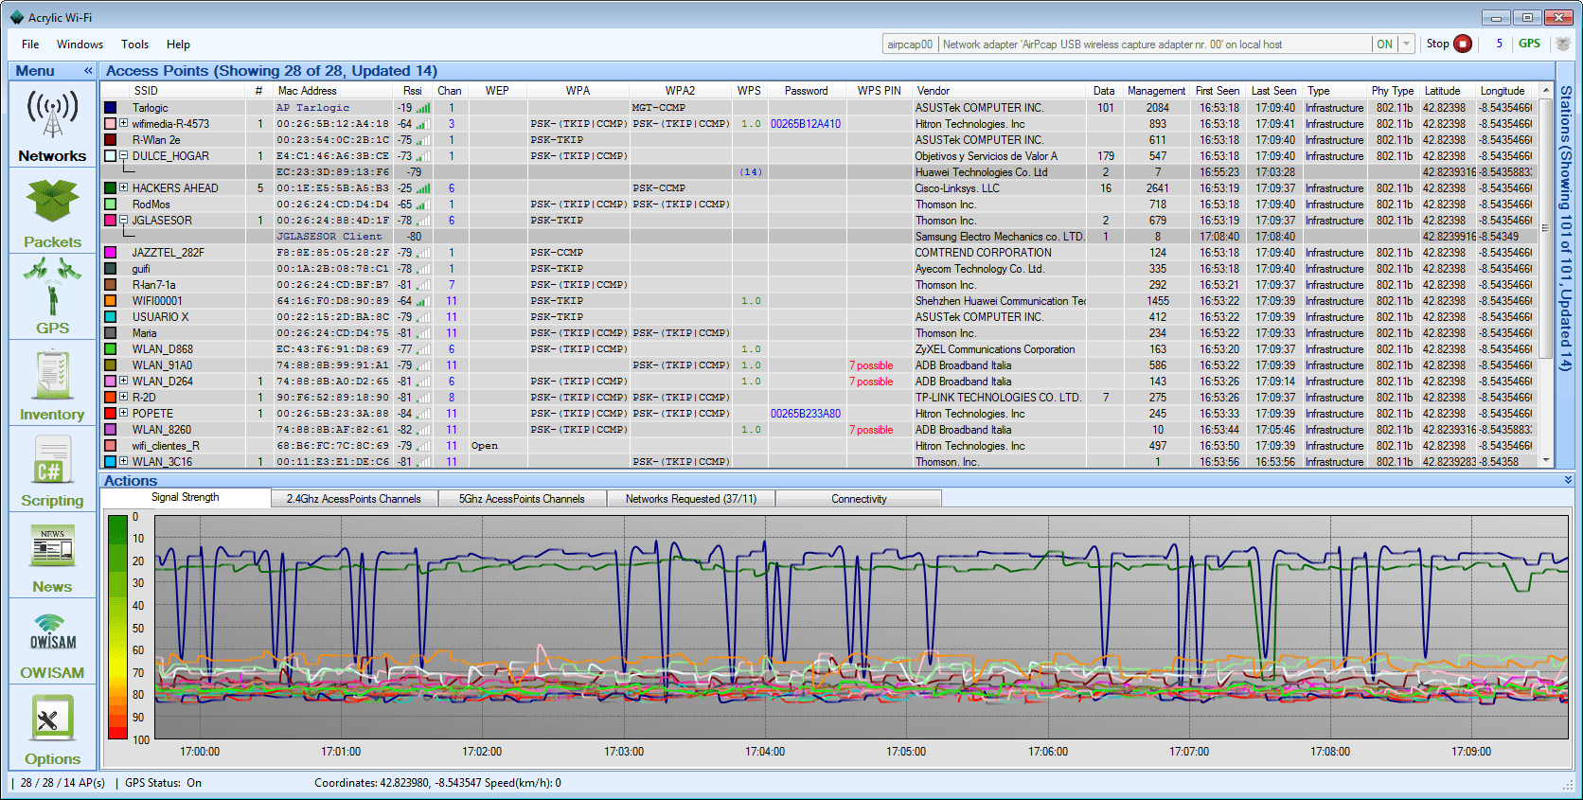This screenshot has height=800, width=1583.
Task: Open password link 00265B233A80
Action: 806,414
